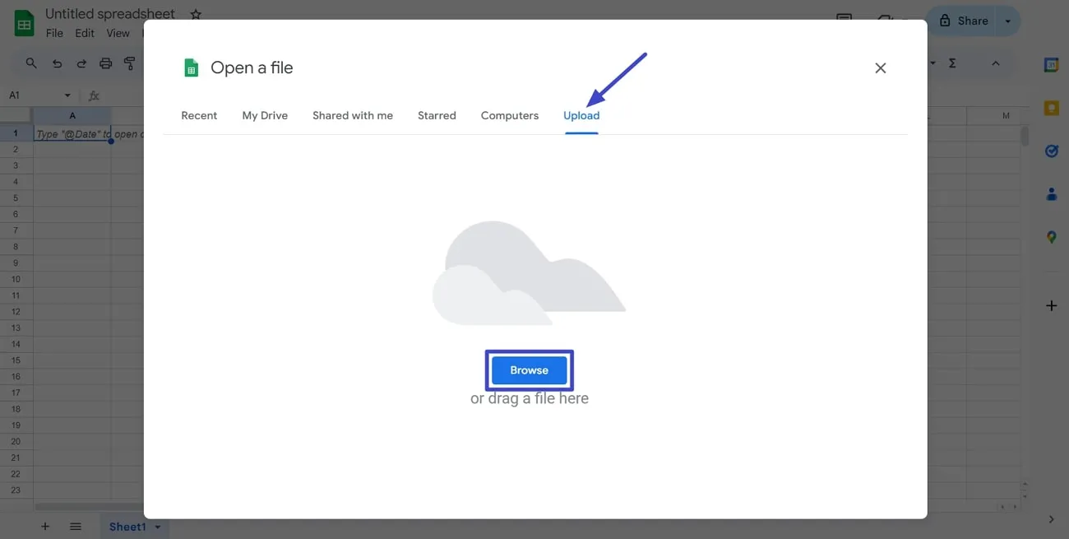
Task: Open Google Keep side panel
Action: point(1051,108)
